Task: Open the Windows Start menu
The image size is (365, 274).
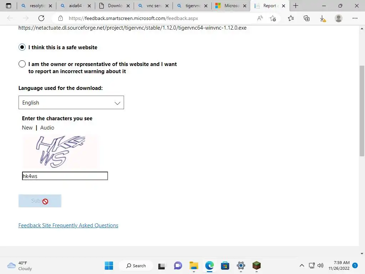Action: point(109,265)
